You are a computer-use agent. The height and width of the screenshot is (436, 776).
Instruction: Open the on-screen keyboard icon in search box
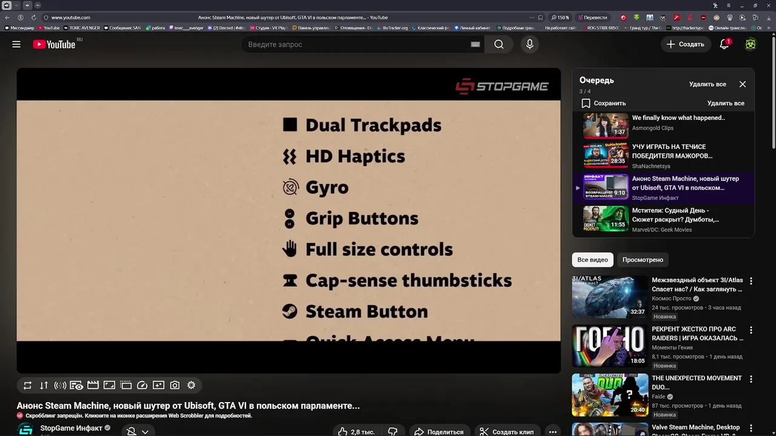[475, 44]
